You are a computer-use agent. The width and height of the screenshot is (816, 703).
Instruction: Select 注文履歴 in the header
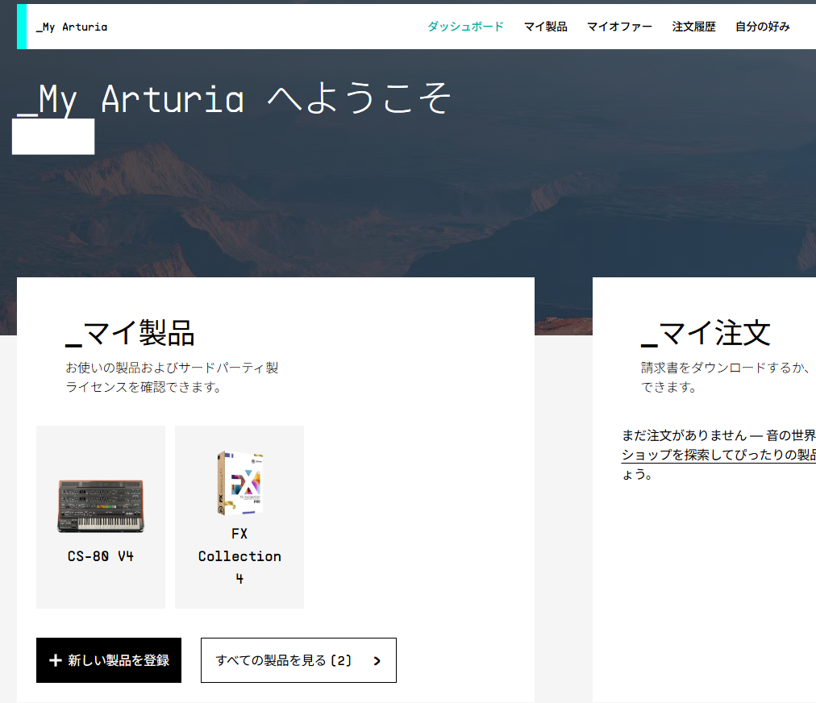tap(693, 27)
